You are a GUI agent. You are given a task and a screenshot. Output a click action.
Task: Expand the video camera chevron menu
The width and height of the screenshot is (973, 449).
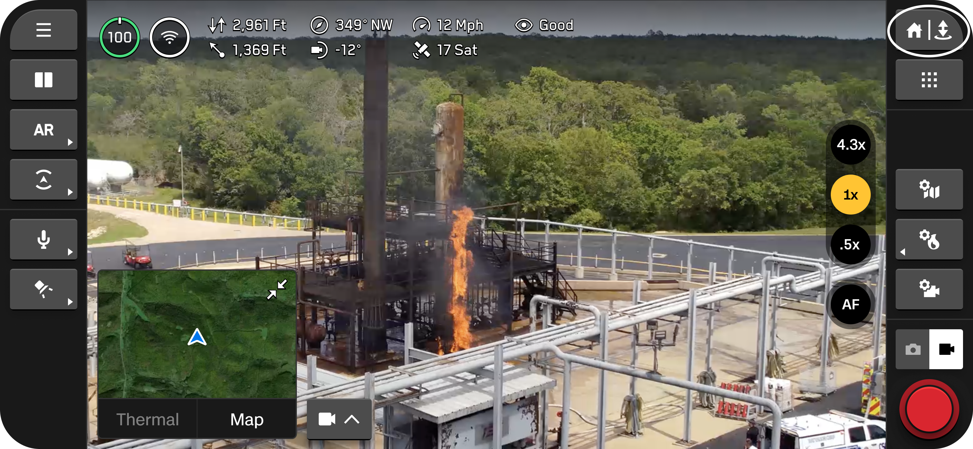tap(339, 419)
